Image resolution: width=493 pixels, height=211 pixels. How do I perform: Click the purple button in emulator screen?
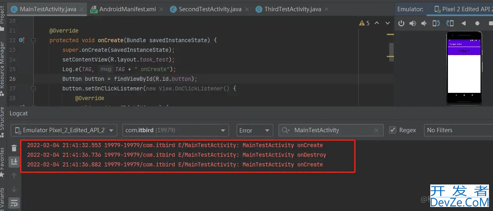[x=464, y=51]
